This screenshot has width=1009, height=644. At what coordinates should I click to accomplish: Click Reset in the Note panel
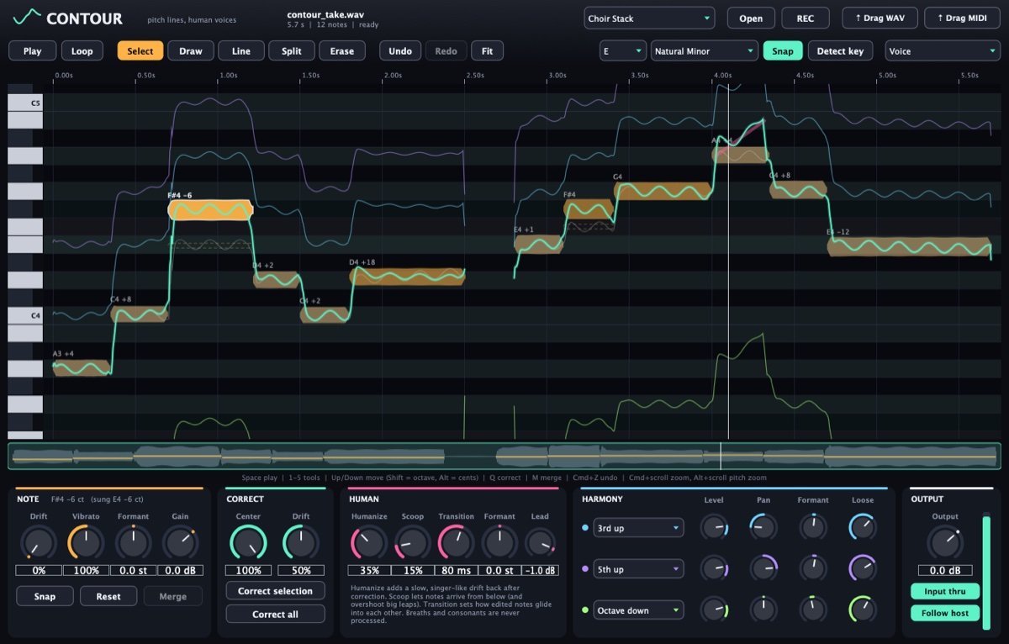tap(108, 596)
